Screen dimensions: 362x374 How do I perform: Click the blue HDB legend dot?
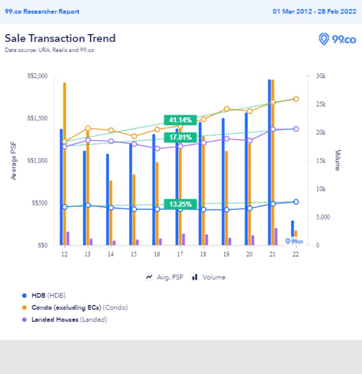[24, 295]
